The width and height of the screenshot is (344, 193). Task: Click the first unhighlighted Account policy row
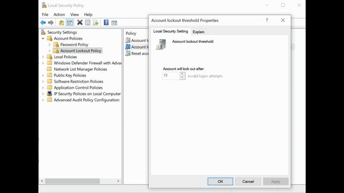pos(137,40)
